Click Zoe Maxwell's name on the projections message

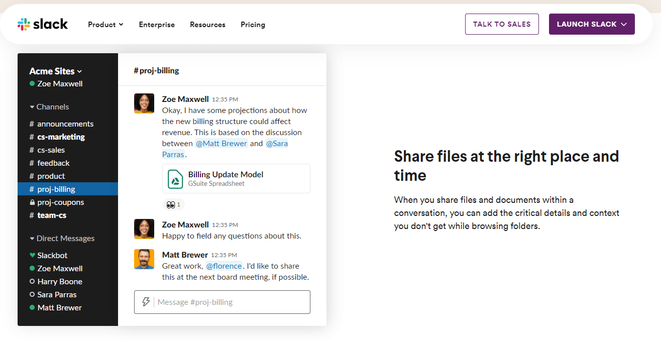click(x=185, y=99)
